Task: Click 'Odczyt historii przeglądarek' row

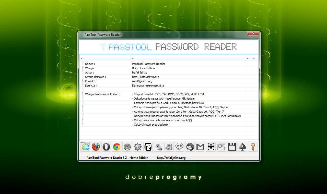Action: pos(150,125)
